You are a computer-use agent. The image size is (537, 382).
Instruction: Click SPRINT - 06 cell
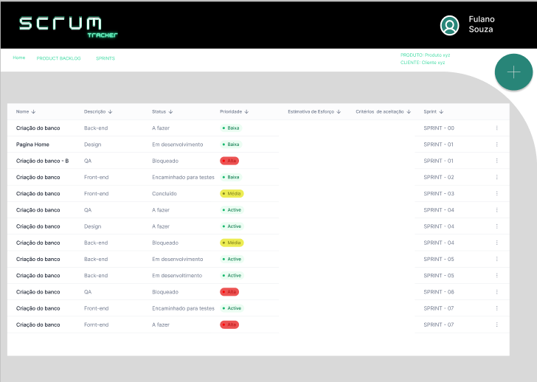439,292
